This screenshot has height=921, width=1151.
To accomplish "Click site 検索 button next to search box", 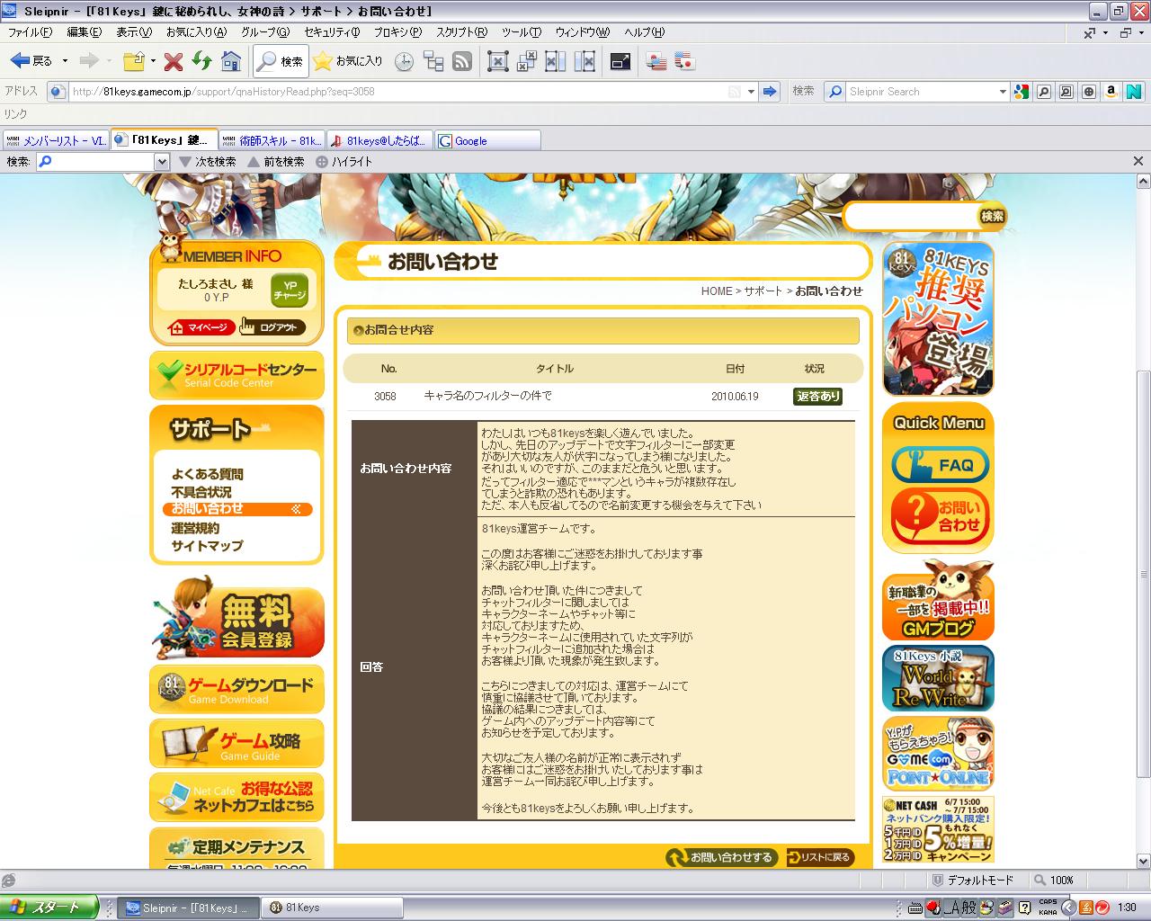I will pos(992,216).
